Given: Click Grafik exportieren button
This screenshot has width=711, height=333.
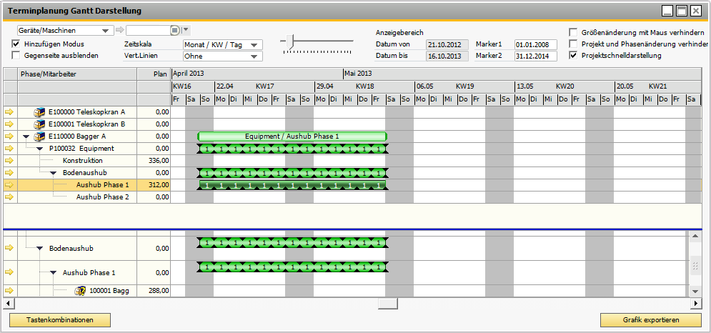Looking at the screenshot, I should point(651,320).
